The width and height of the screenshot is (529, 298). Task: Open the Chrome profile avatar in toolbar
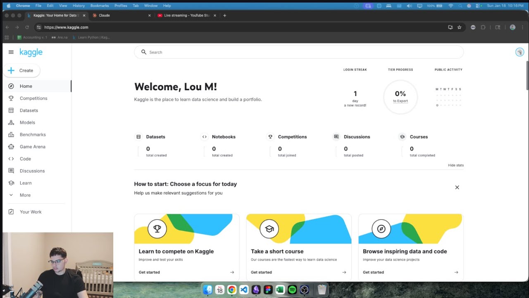coord(512,27)
